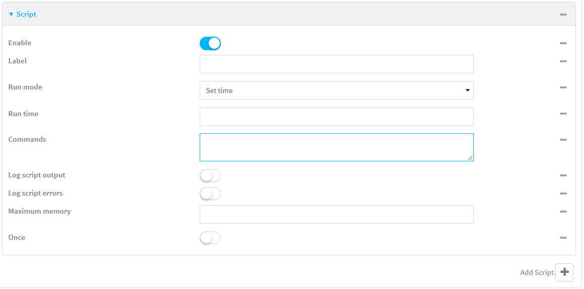Open the options menu for Once row
This screenshot has height=289, width=584.
(563, 238)
